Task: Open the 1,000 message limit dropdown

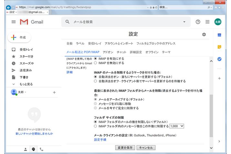Action: (x=177, y=126)
